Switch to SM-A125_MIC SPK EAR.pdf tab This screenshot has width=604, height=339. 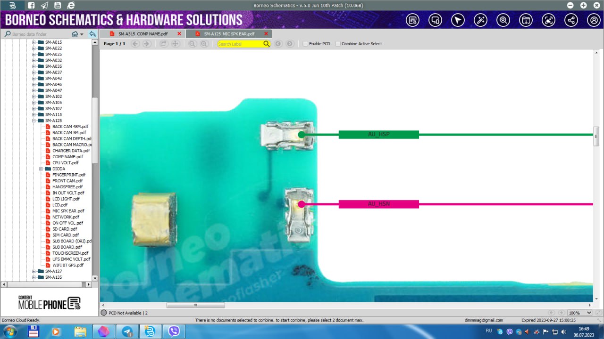pyautogui.click(x=229, y=34)
